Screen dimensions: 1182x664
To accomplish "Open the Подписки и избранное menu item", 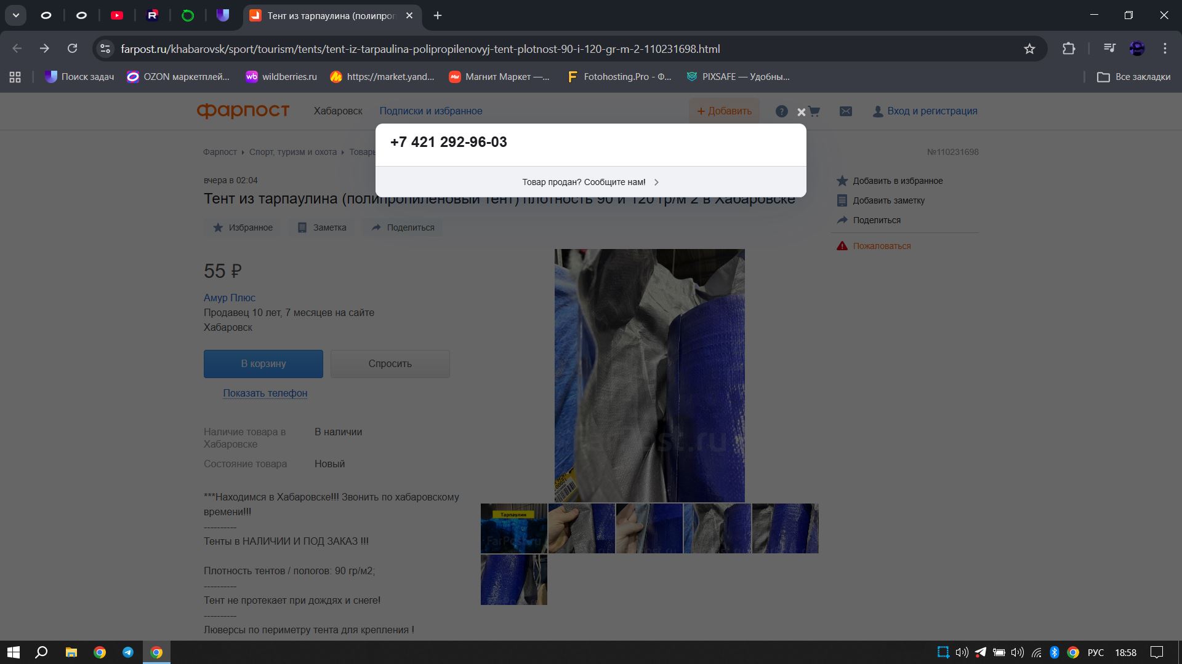I will pyautogui.click(x=430, y=111).
